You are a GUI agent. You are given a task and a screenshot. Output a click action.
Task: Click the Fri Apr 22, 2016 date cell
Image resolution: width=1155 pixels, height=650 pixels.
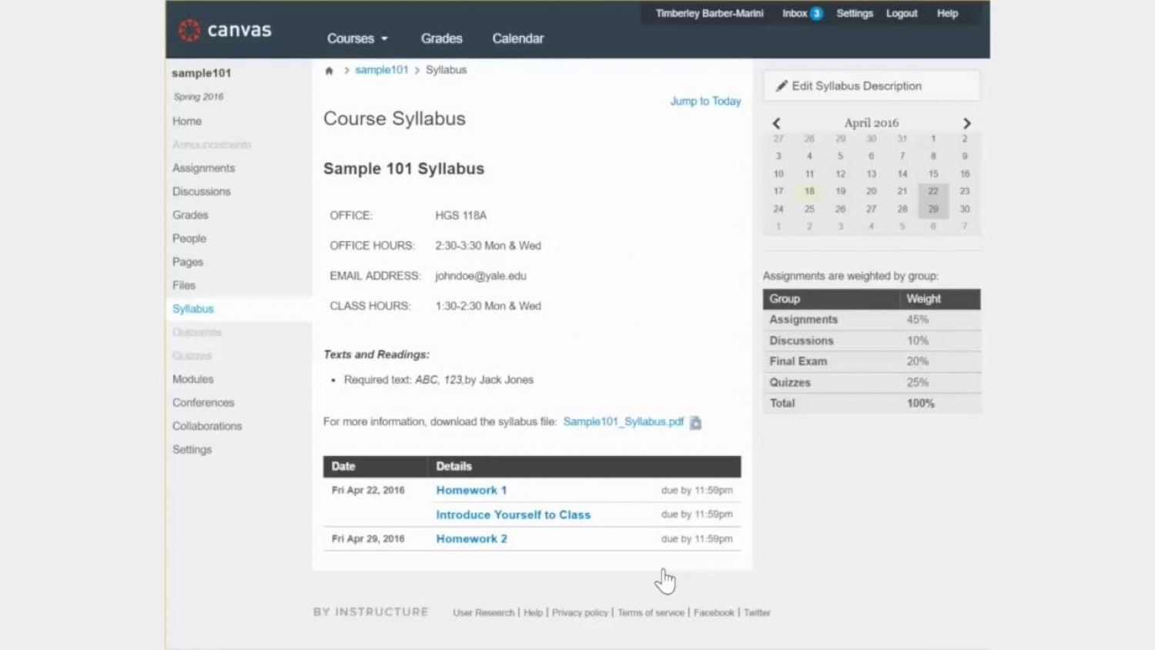[368, 490]
